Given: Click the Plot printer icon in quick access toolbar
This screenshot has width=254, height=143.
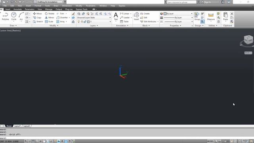Looking at the screenshot, I should tap(20, 2).
